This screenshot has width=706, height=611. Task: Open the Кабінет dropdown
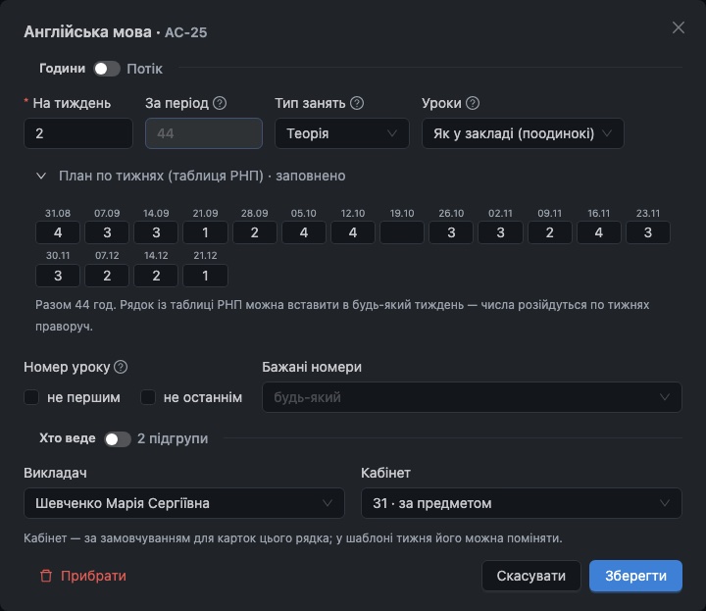coord(522,503)
